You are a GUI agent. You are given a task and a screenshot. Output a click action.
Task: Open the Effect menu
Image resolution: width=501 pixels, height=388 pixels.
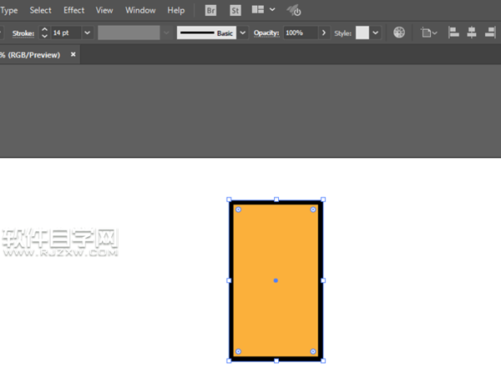point(73,11)
